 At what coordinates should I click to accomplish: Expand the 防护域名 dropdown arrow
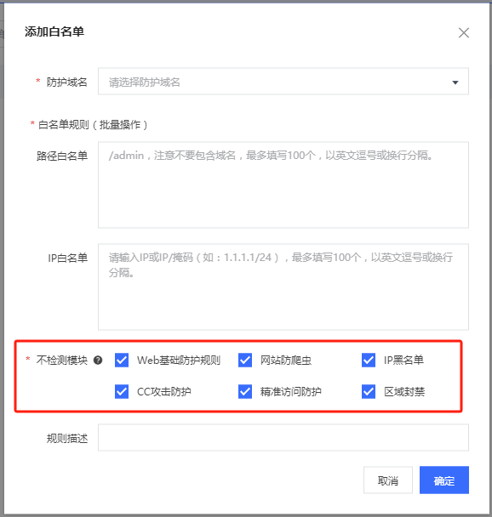click(455, 82)
